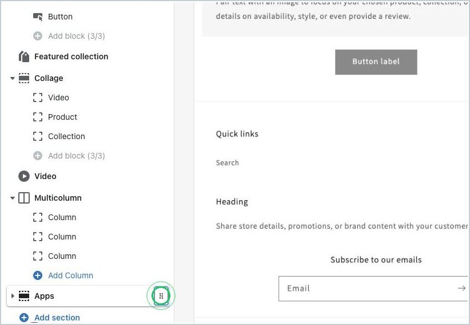Screen dimensions: 470x325
Task: Click the Apps section icon
Action: pos(24,296)
